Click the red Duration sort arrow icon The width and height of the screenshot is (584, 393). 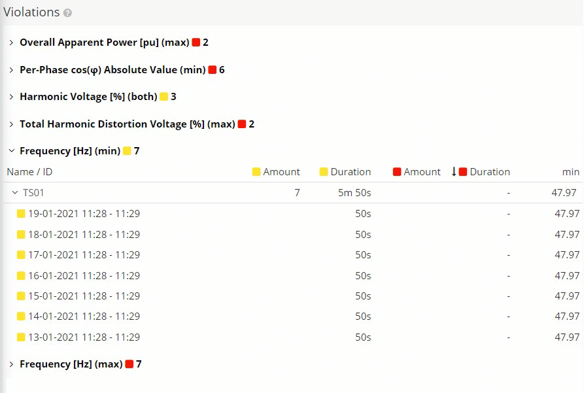pos(454,172)
